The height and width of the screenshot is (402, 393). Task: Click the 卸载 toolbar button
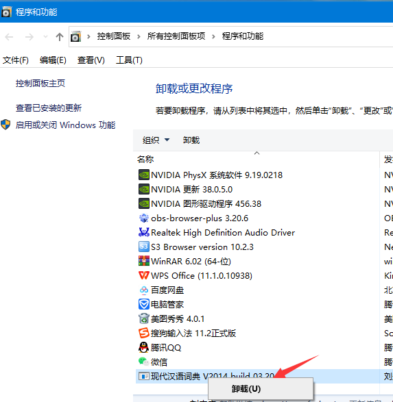(191, 140)
